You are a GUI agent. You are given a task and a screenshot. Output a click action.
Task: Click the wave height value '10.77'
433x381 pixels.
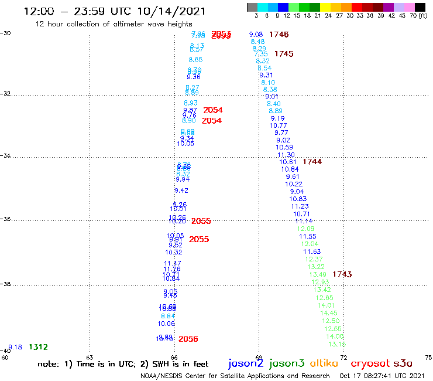pos(279,125)
